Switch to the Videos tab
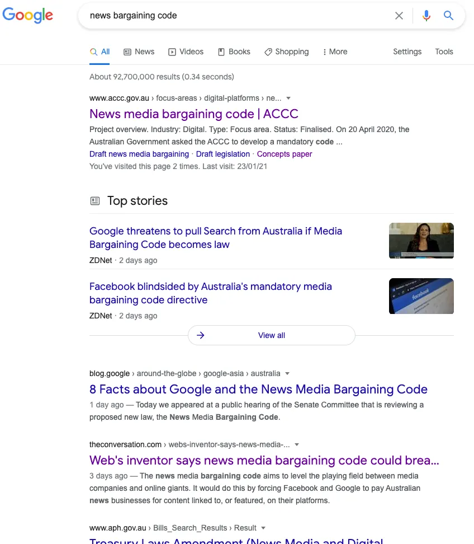The image size is (474, 544). pyautogui.click(x=186, y=51)
